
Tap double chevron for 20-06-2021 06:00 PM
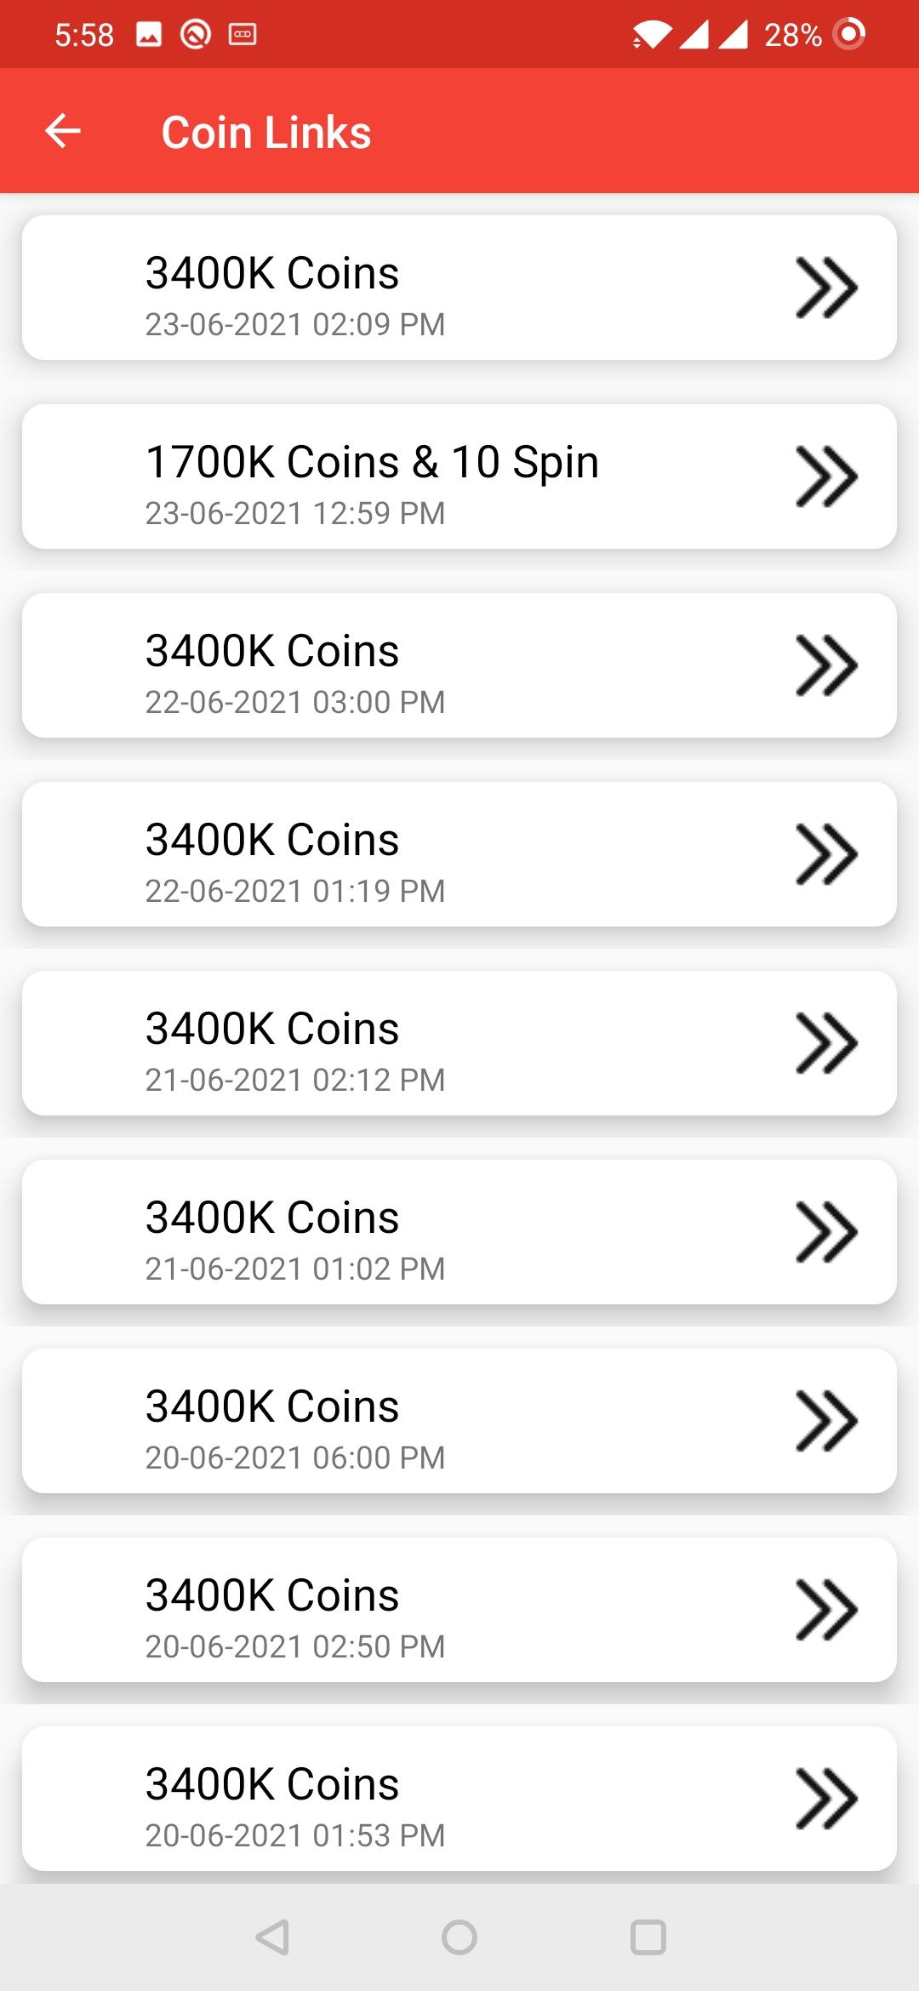pos(825,1421)
